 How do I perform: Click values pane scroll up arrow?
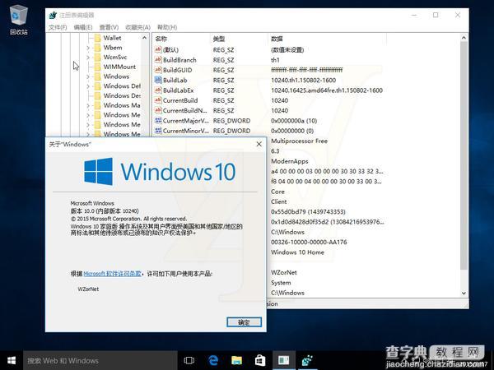[464, 38]
